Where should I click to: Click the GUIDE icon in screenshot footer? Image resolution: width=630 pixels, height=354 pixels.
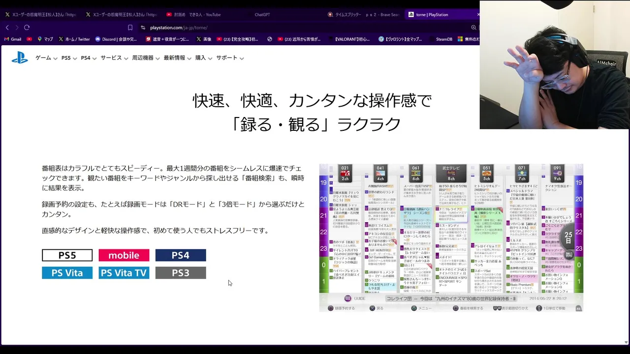pos(348,298)
